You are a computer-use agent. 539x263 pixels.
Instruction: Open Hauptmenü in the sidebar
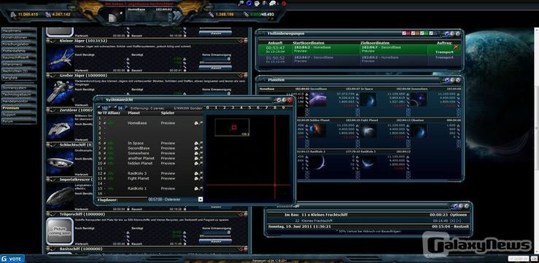pyautogui.click(x=19, y=31)
